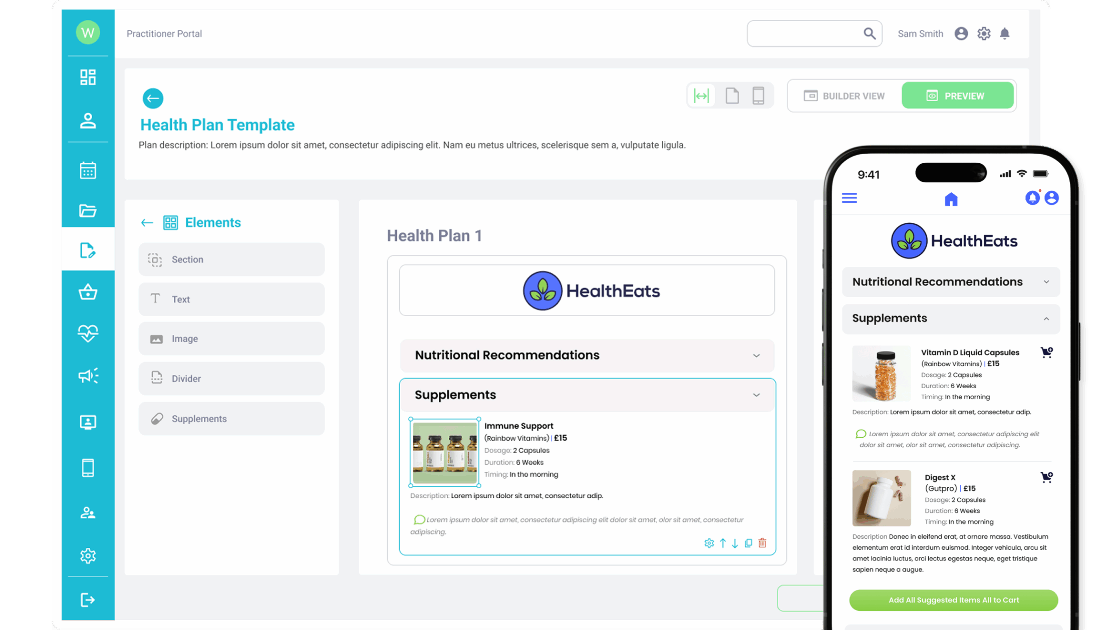Image resolution: width=1102 pixels, height=630 pixels.
Task: Switch to BUILDER VIEW mode
Action: tap(845, 96)
